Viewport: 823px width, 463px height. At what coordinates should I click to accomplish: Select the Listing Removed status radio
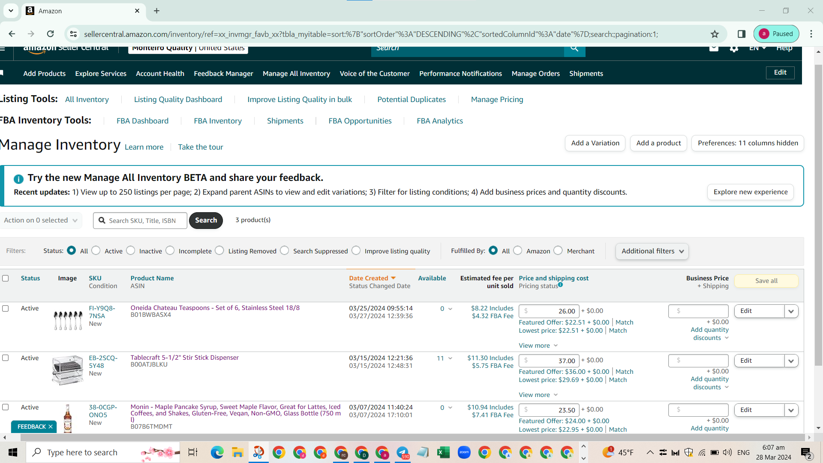(x=219, y=250)
